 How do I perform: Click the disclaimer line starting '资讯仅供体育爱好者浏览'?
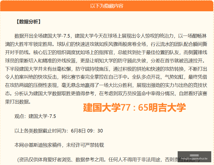[109, 159]
